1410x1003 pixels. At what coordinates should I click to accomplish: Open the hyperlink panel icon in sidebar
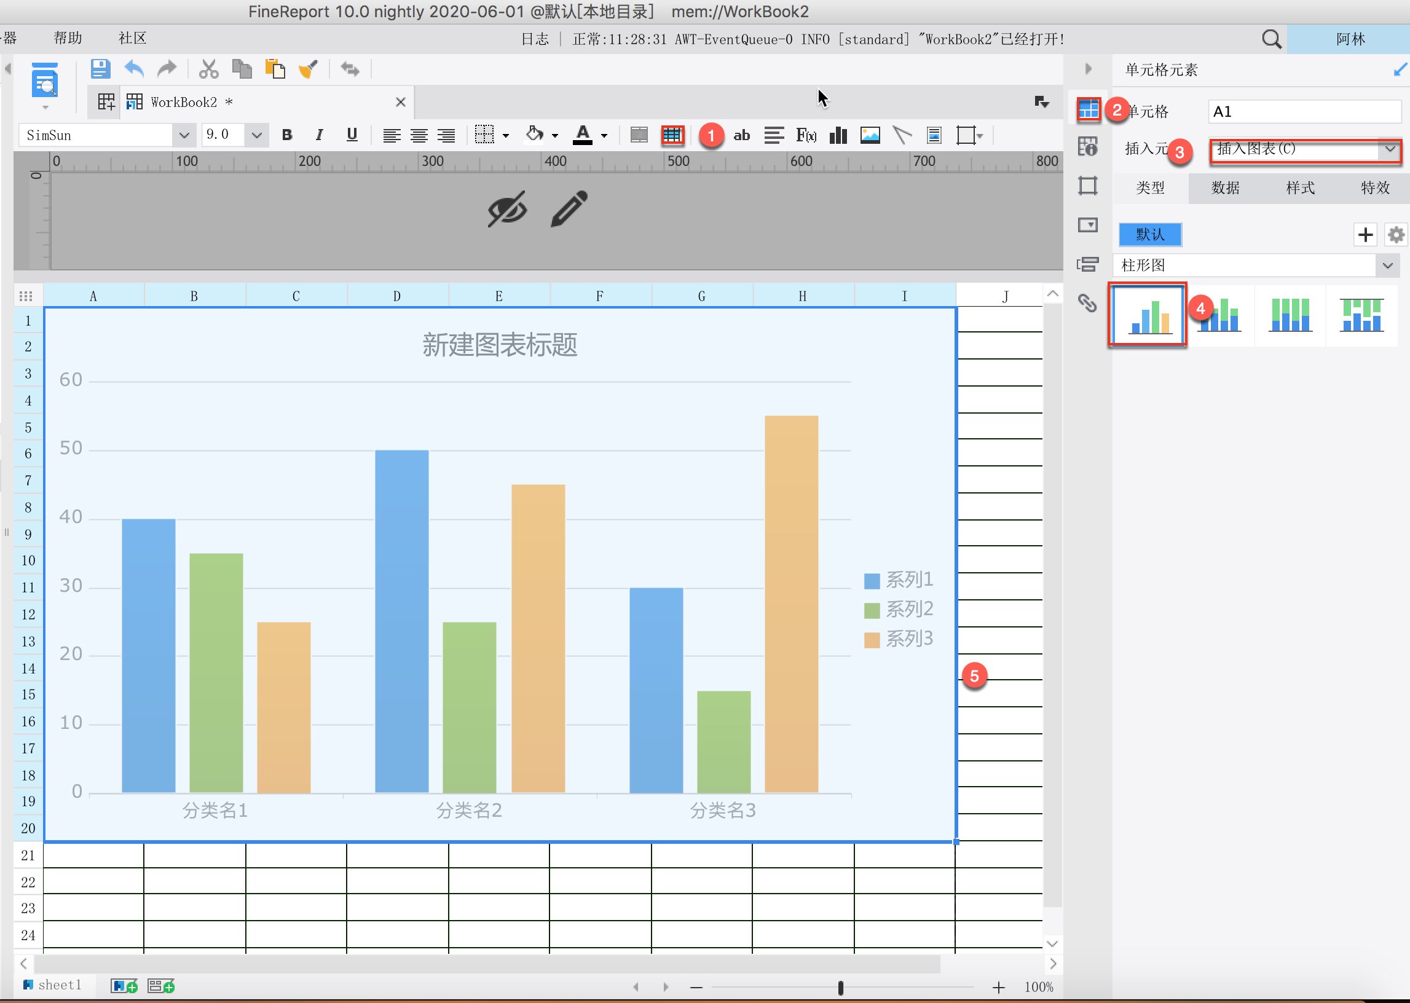1087,302
